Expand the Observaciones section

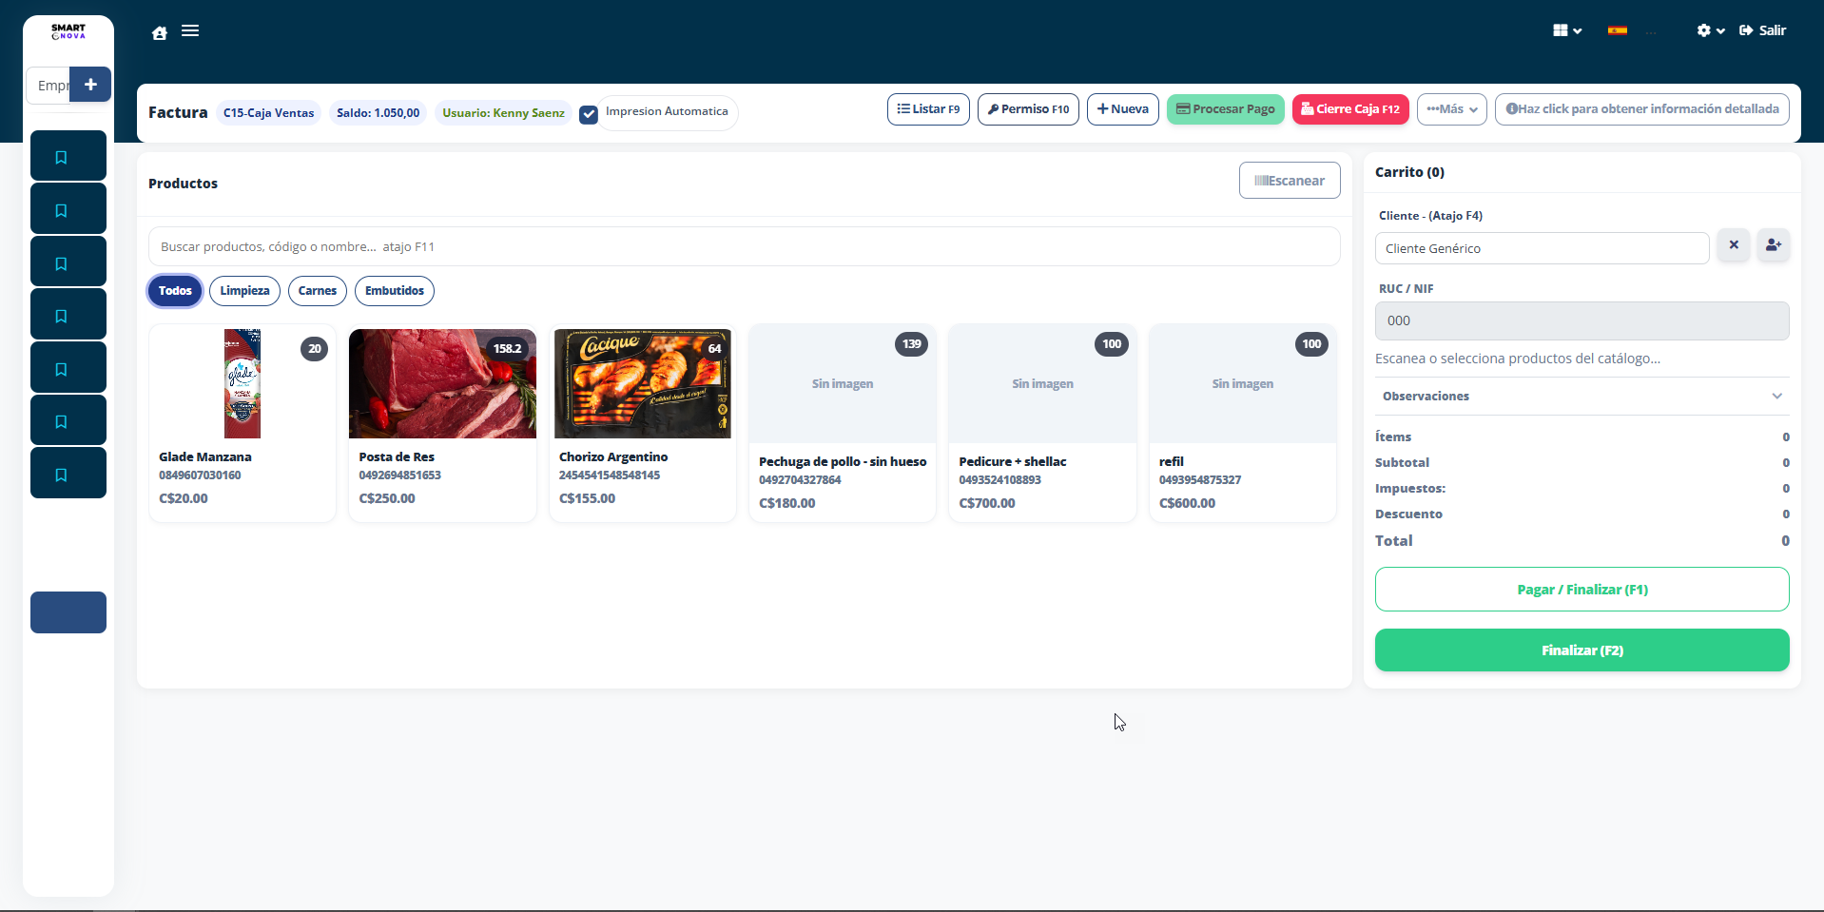point(1581,396)
